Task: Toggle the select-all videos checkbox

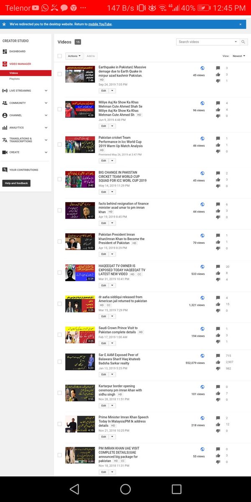Action: click(x=60, y=56)
